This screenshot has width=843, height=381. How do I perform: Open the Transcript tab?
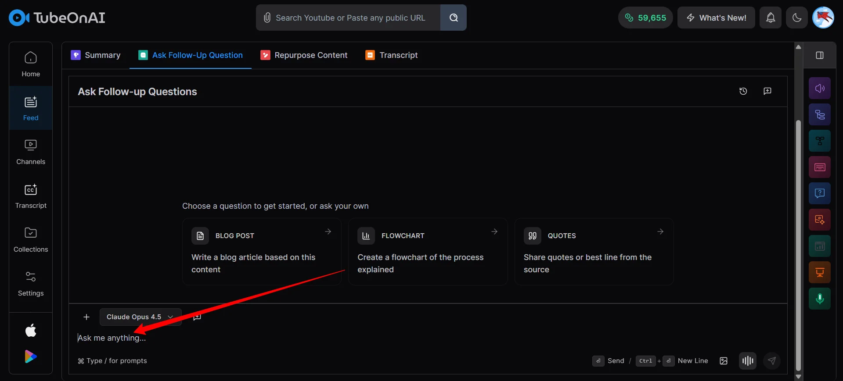[x=392, y=55]
